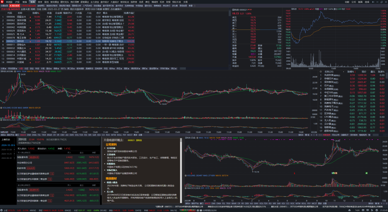
Task: Enable the BOLL indicator
Action: tap(119, 135)
